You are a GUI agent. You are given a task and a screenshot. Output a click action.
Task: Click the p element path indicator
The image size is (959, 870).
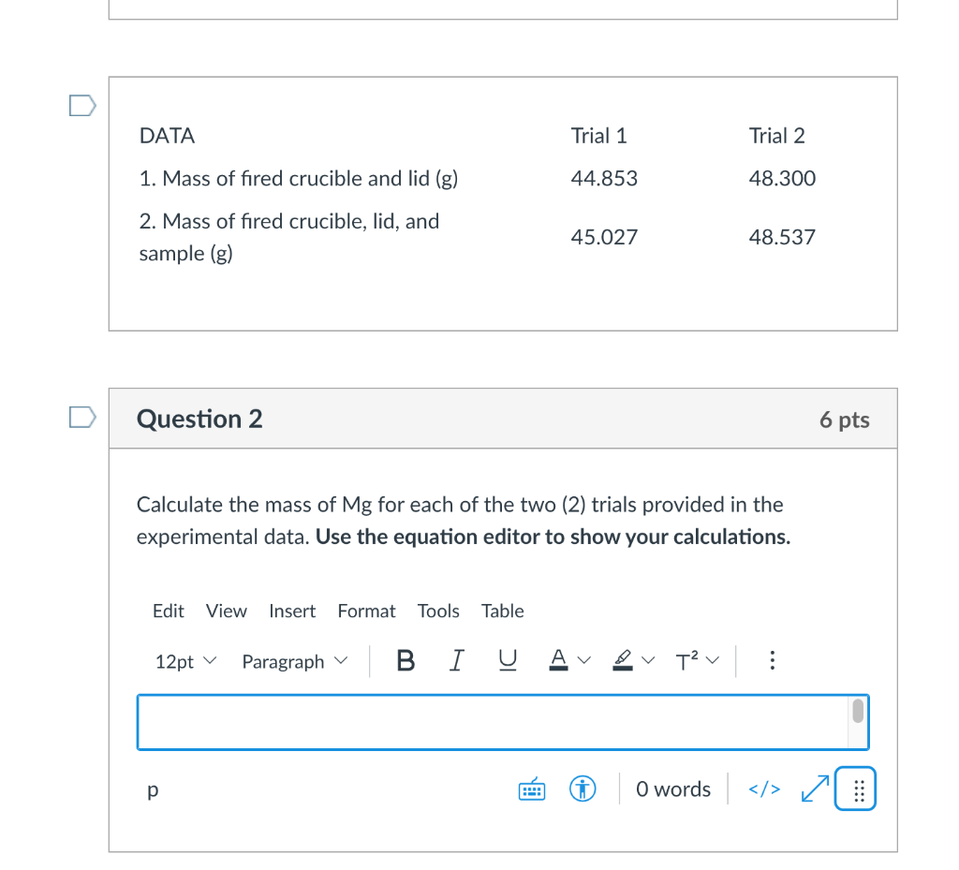(x=153, y=789)
